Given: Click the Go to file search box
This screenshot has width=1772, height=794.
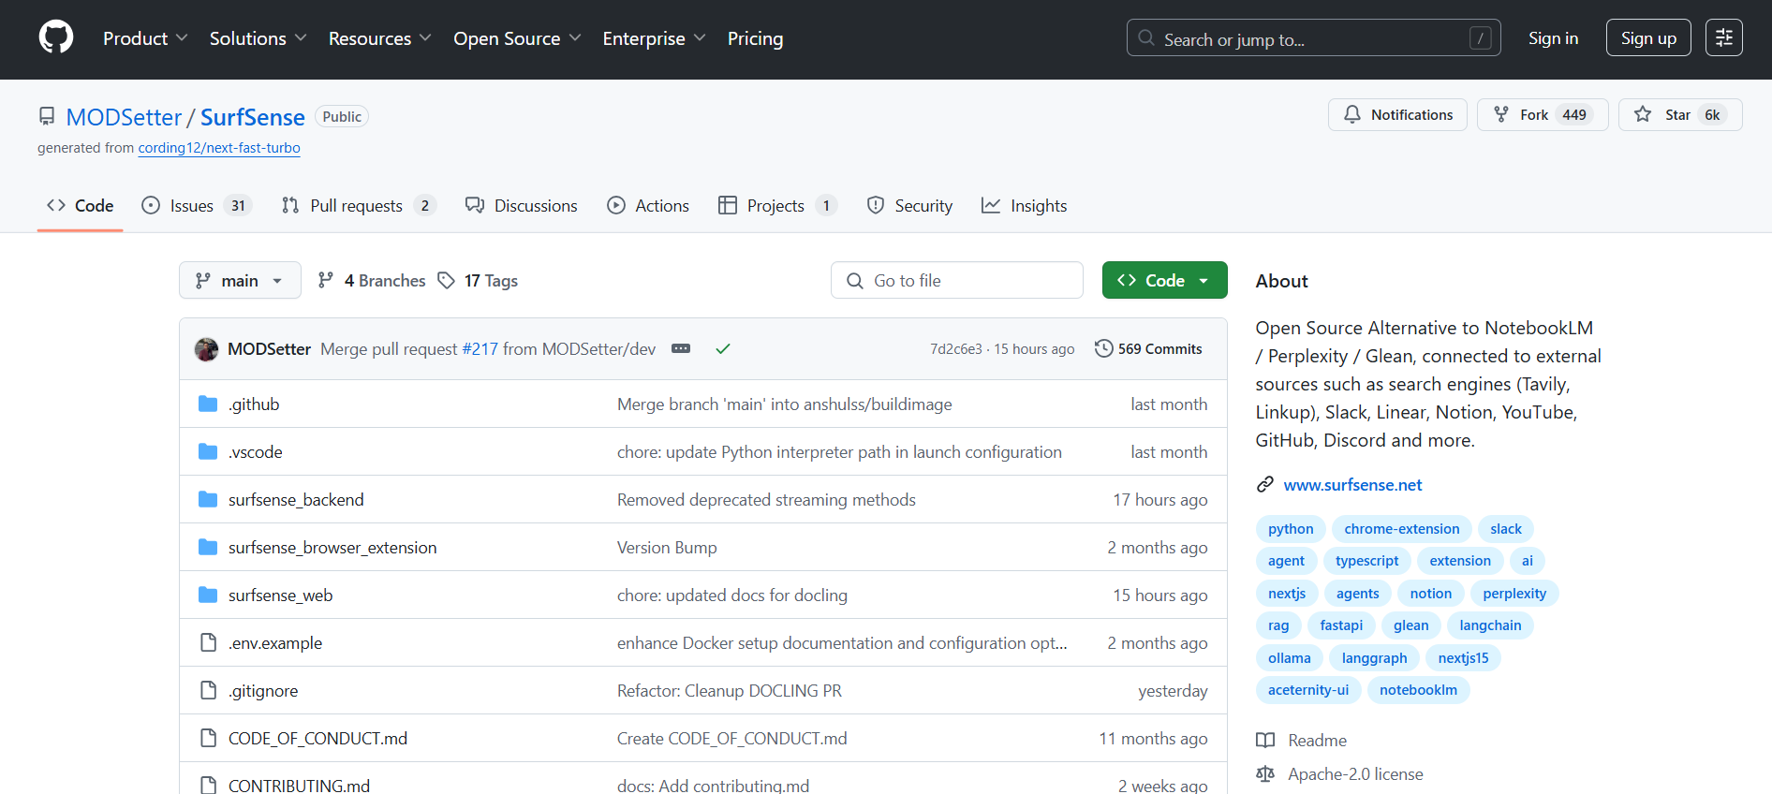Looking at the screenshot, I should point(956,280).
